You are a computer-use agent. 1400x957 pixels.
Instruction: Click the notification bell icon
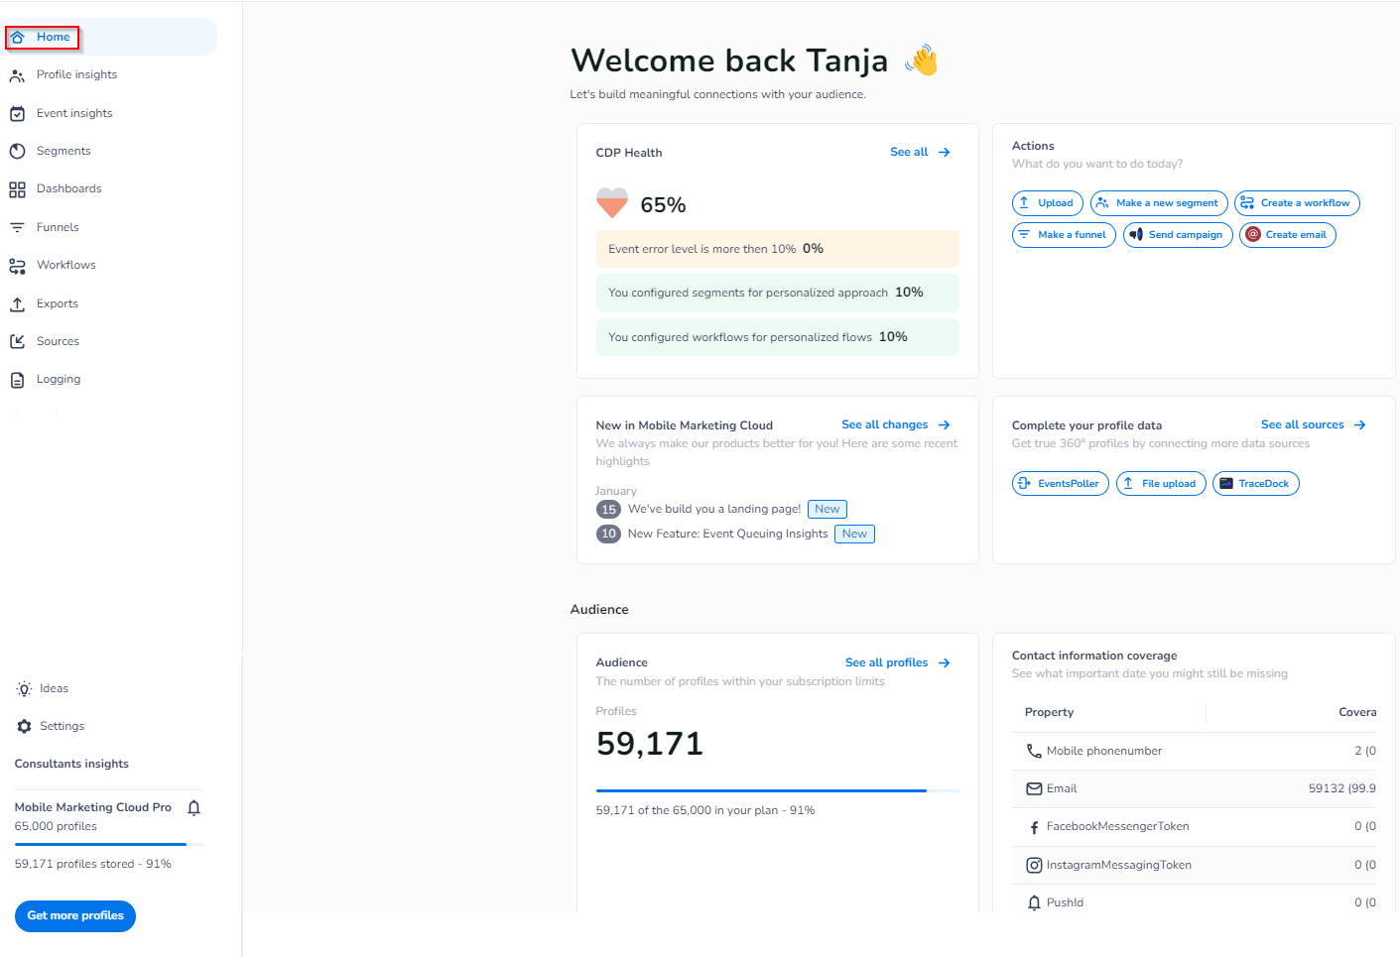(194, 808)
